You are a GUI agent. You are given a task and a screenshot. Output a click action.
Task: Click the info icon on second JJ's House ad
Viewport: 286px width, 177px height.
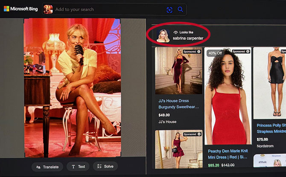[x=199, y=134]
